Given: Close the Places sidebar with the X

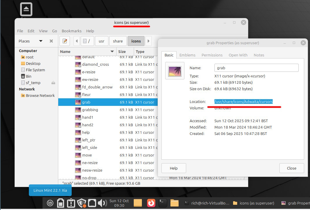Looking at the screenshot, I should coord(51,41).
